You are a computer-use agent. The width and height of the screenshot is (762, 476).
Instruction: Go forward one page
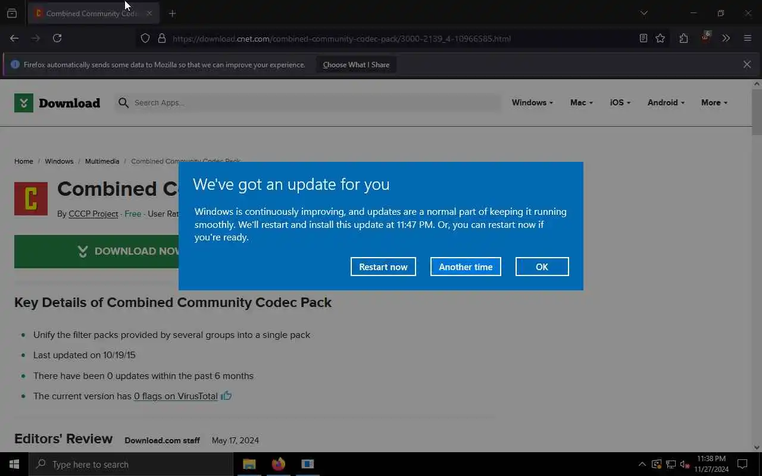36,38
